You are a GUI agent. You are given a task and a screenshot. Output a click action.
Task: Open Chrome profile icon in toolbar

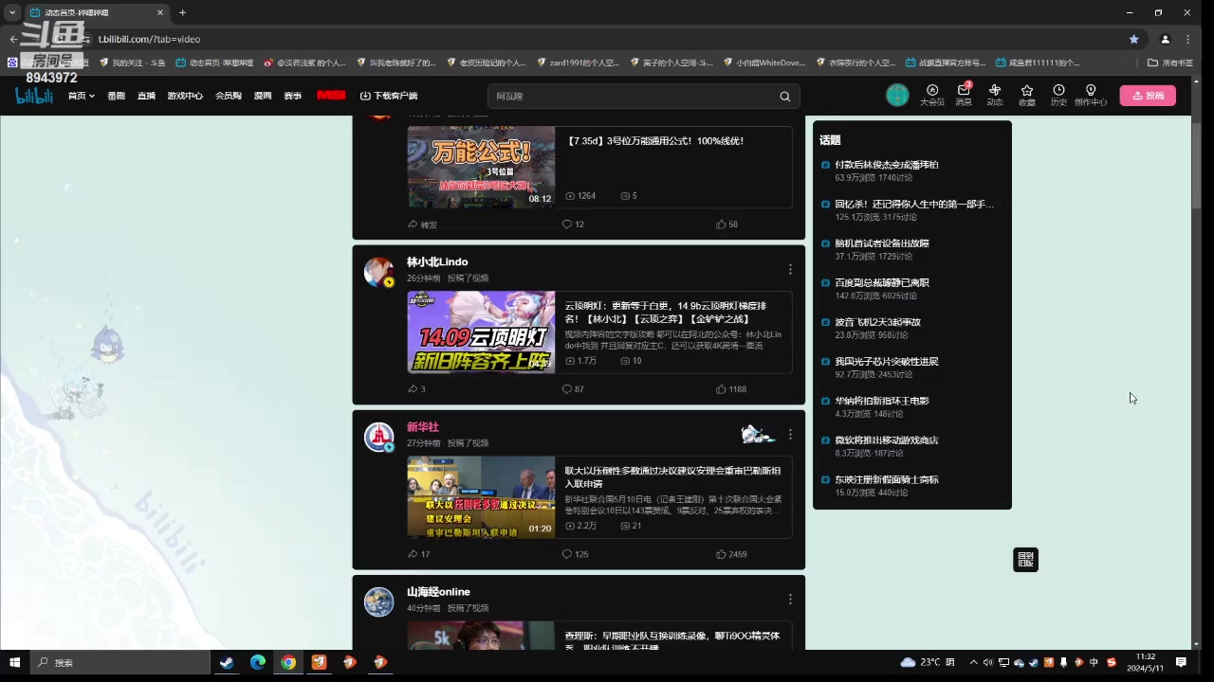[x=1166, y=39]
